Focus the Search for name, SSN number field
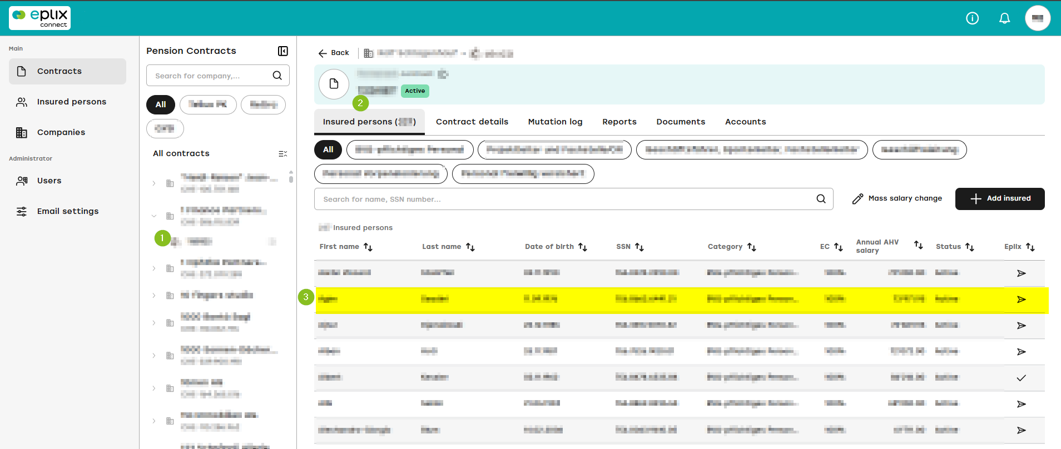 tap(573, 199)
